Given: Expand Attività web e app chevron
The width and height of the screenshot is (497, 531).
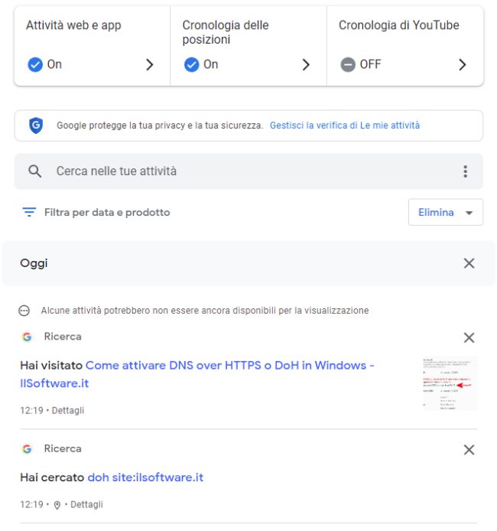Looking at the screenshot, I should point(149,64).
